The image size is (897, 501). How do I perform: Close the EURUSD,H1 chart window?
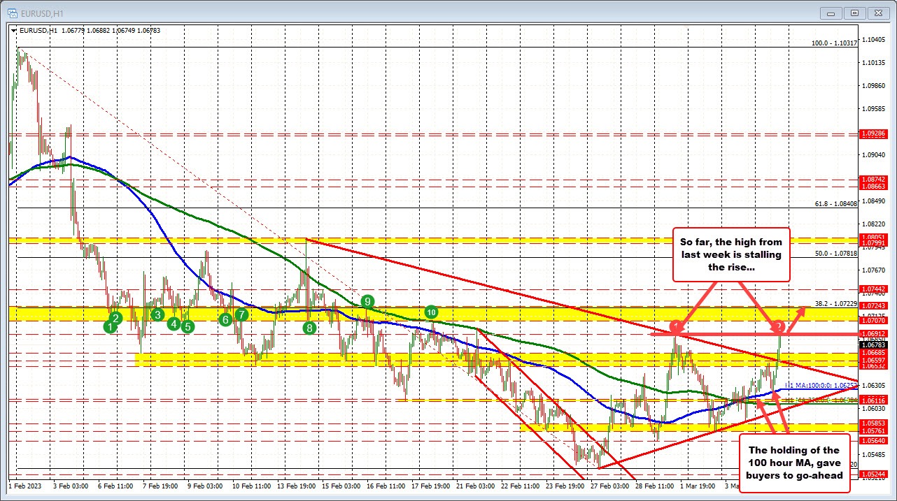pyautogui.click(x=877, y=12)
